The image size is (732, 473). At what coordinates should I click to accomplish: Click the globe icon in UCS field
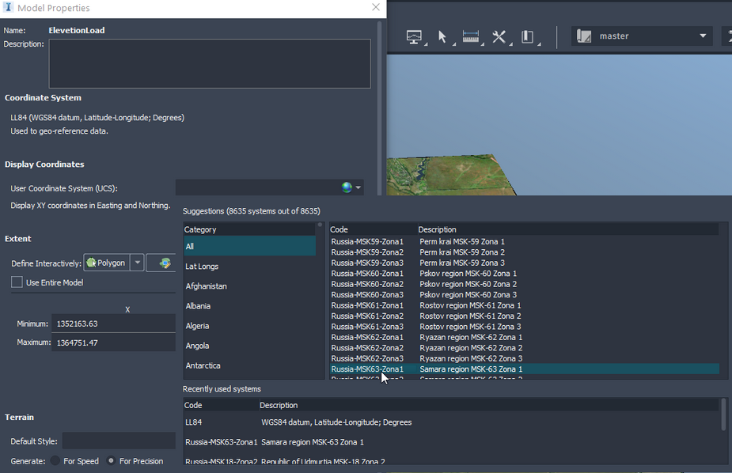(347, 187)
